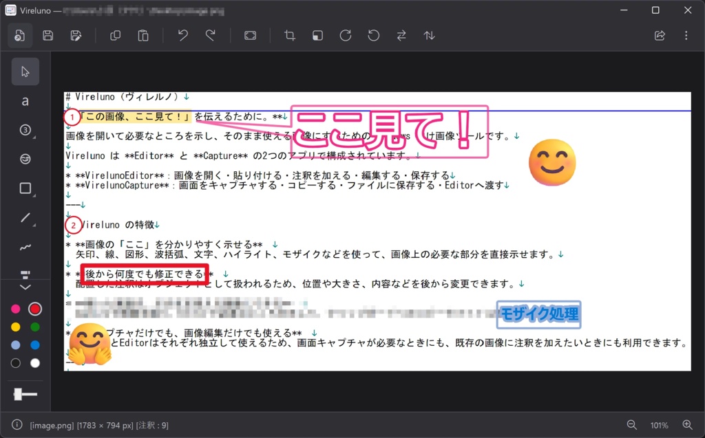Pick the white color swatch

point(35,363)
